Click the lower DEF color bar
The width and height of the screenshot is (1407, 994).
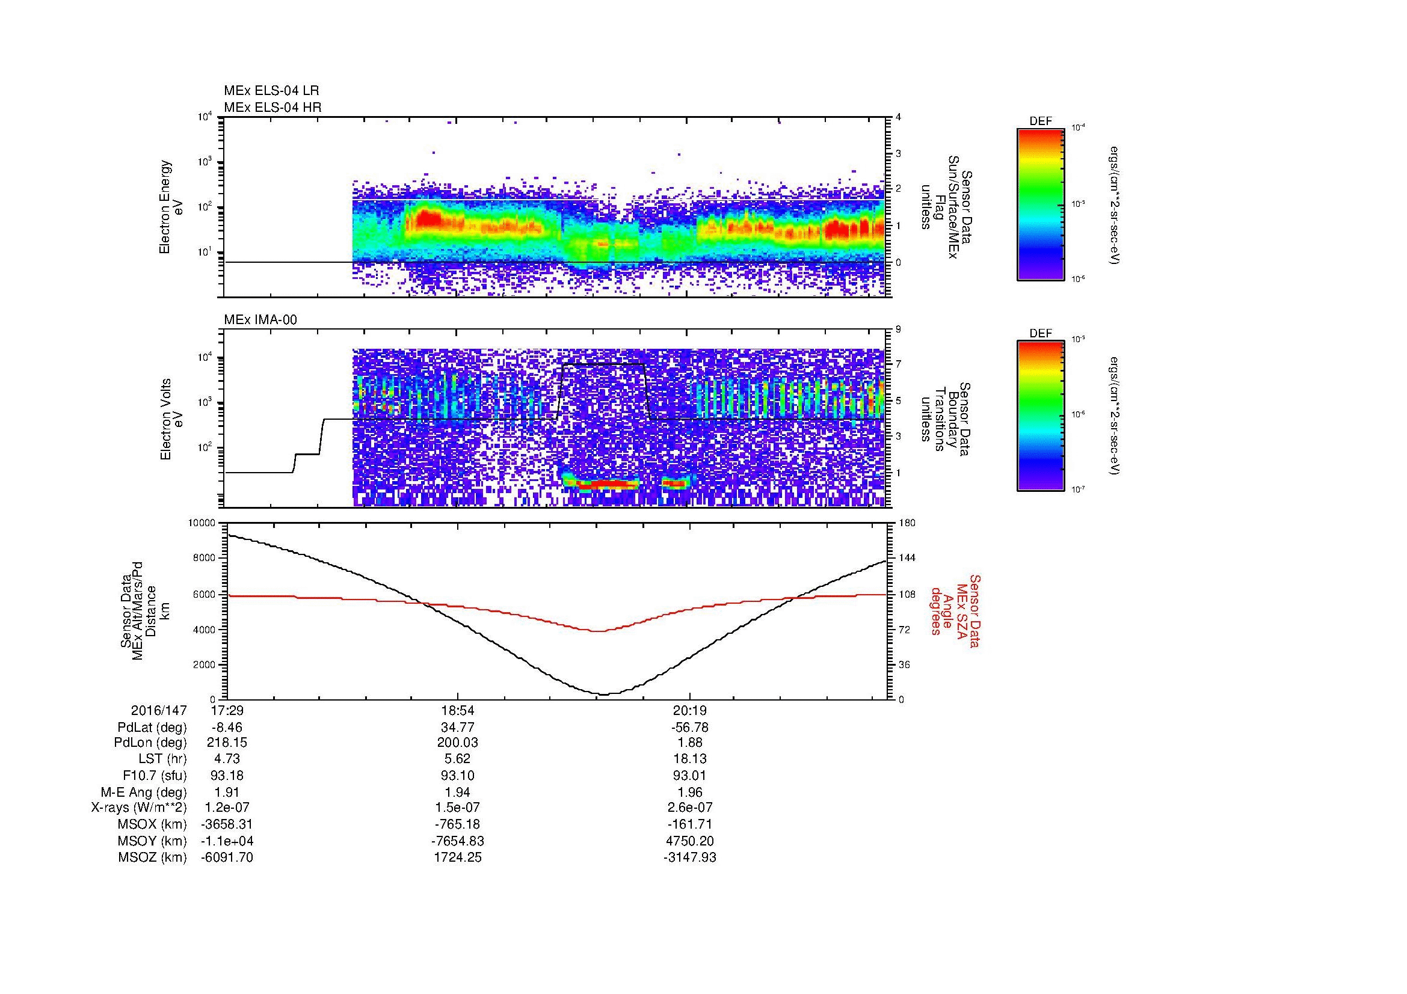coord(1041,416)
